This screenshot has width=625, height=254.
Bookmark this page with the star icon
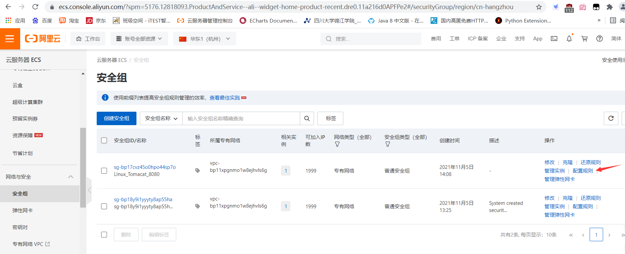coord(539,7)
